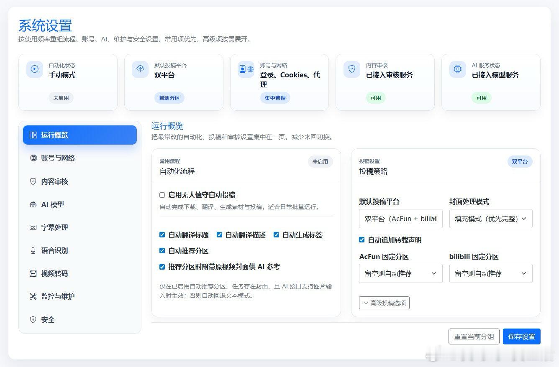Click the play icon on 自动化状态 card

[35, 69]
